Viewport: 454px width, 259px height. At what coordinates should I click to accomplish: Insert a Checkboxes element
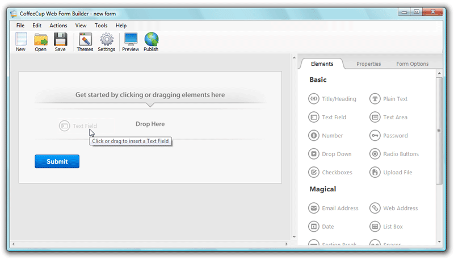pos(330,172)
